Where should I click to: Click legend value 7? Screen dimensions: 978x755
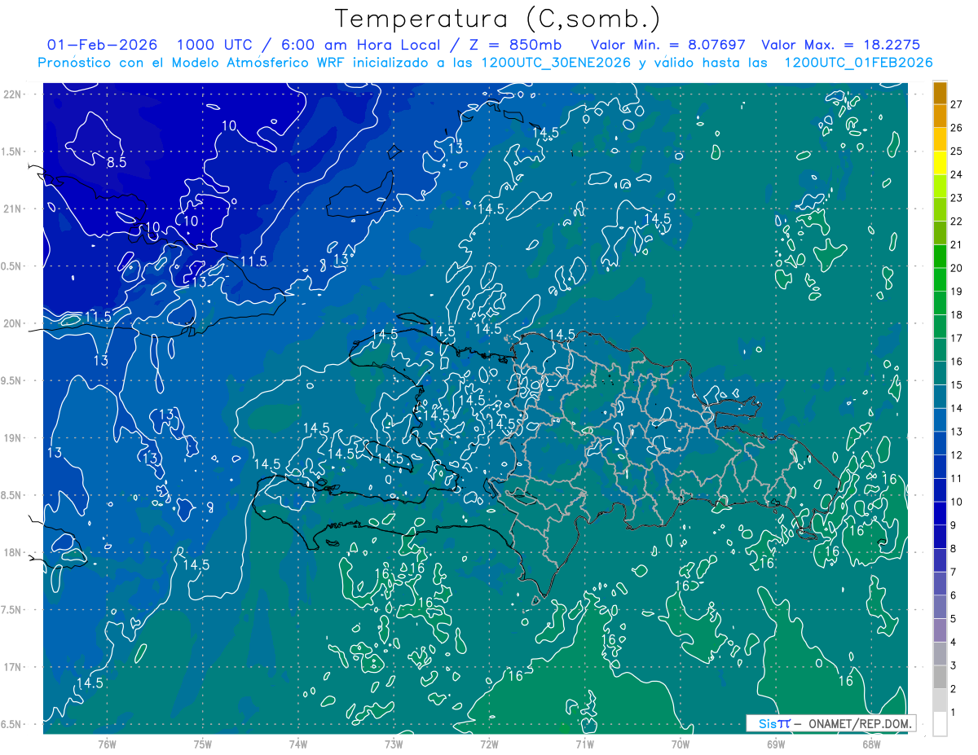tap(954, 573)
